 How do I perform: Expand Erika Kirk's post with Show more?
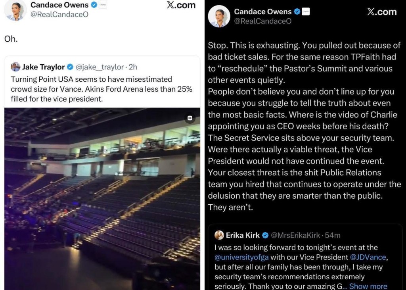(x=368, y=286)
